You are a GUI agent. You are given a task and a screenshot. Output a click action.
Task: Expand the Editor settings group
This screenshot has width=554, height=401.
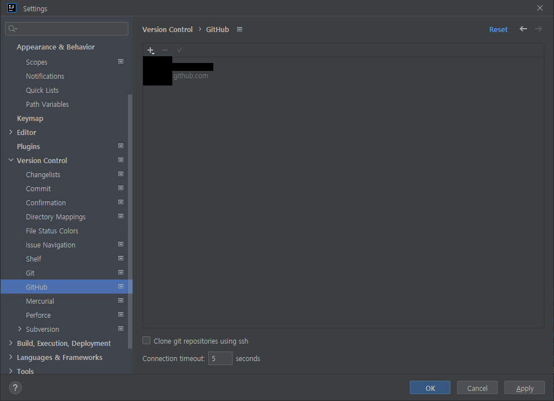point(11,132)
